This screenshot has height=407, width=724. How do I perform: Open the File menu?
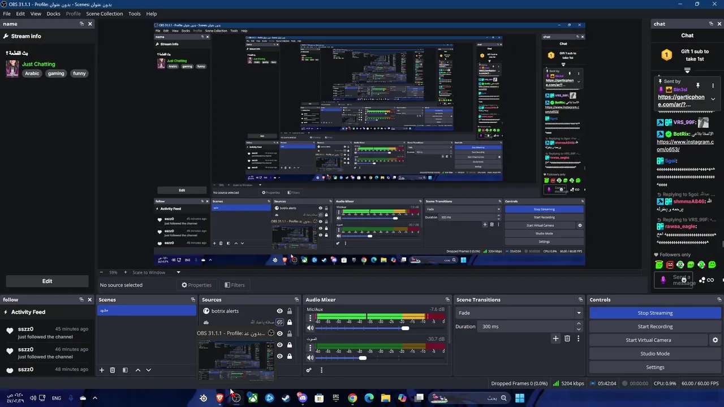pos(7,14)
